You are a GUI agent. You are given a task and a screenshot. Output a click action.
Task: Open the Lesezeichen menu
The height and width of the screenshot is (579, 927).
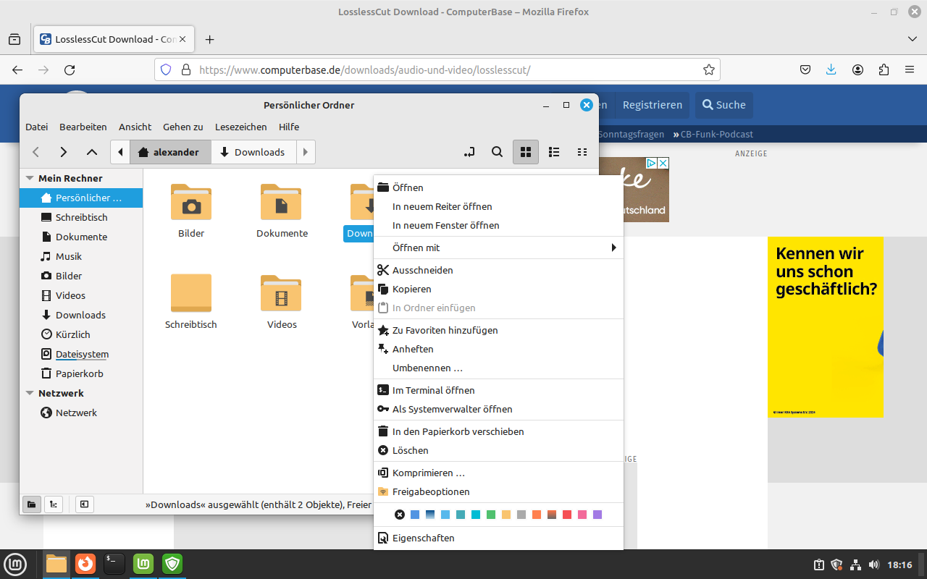point(241,127)
